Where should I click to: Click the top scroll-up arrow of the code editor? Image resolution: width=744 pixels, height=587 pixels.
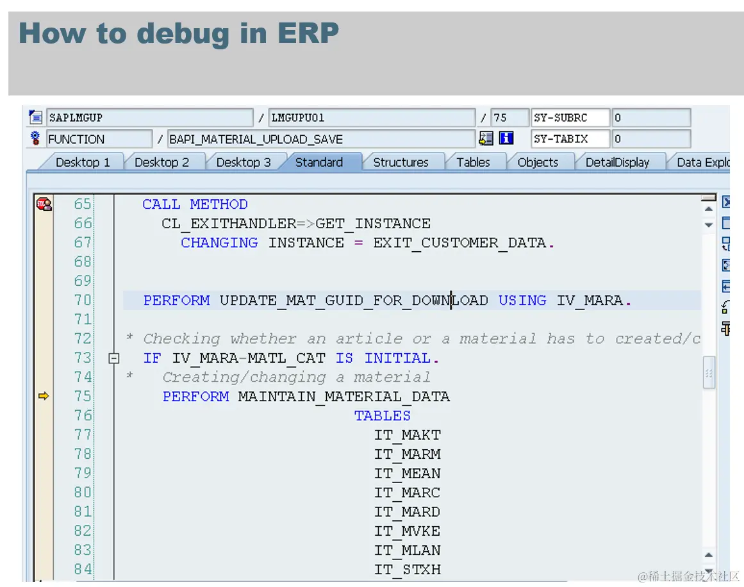click(x=708, y=209)
